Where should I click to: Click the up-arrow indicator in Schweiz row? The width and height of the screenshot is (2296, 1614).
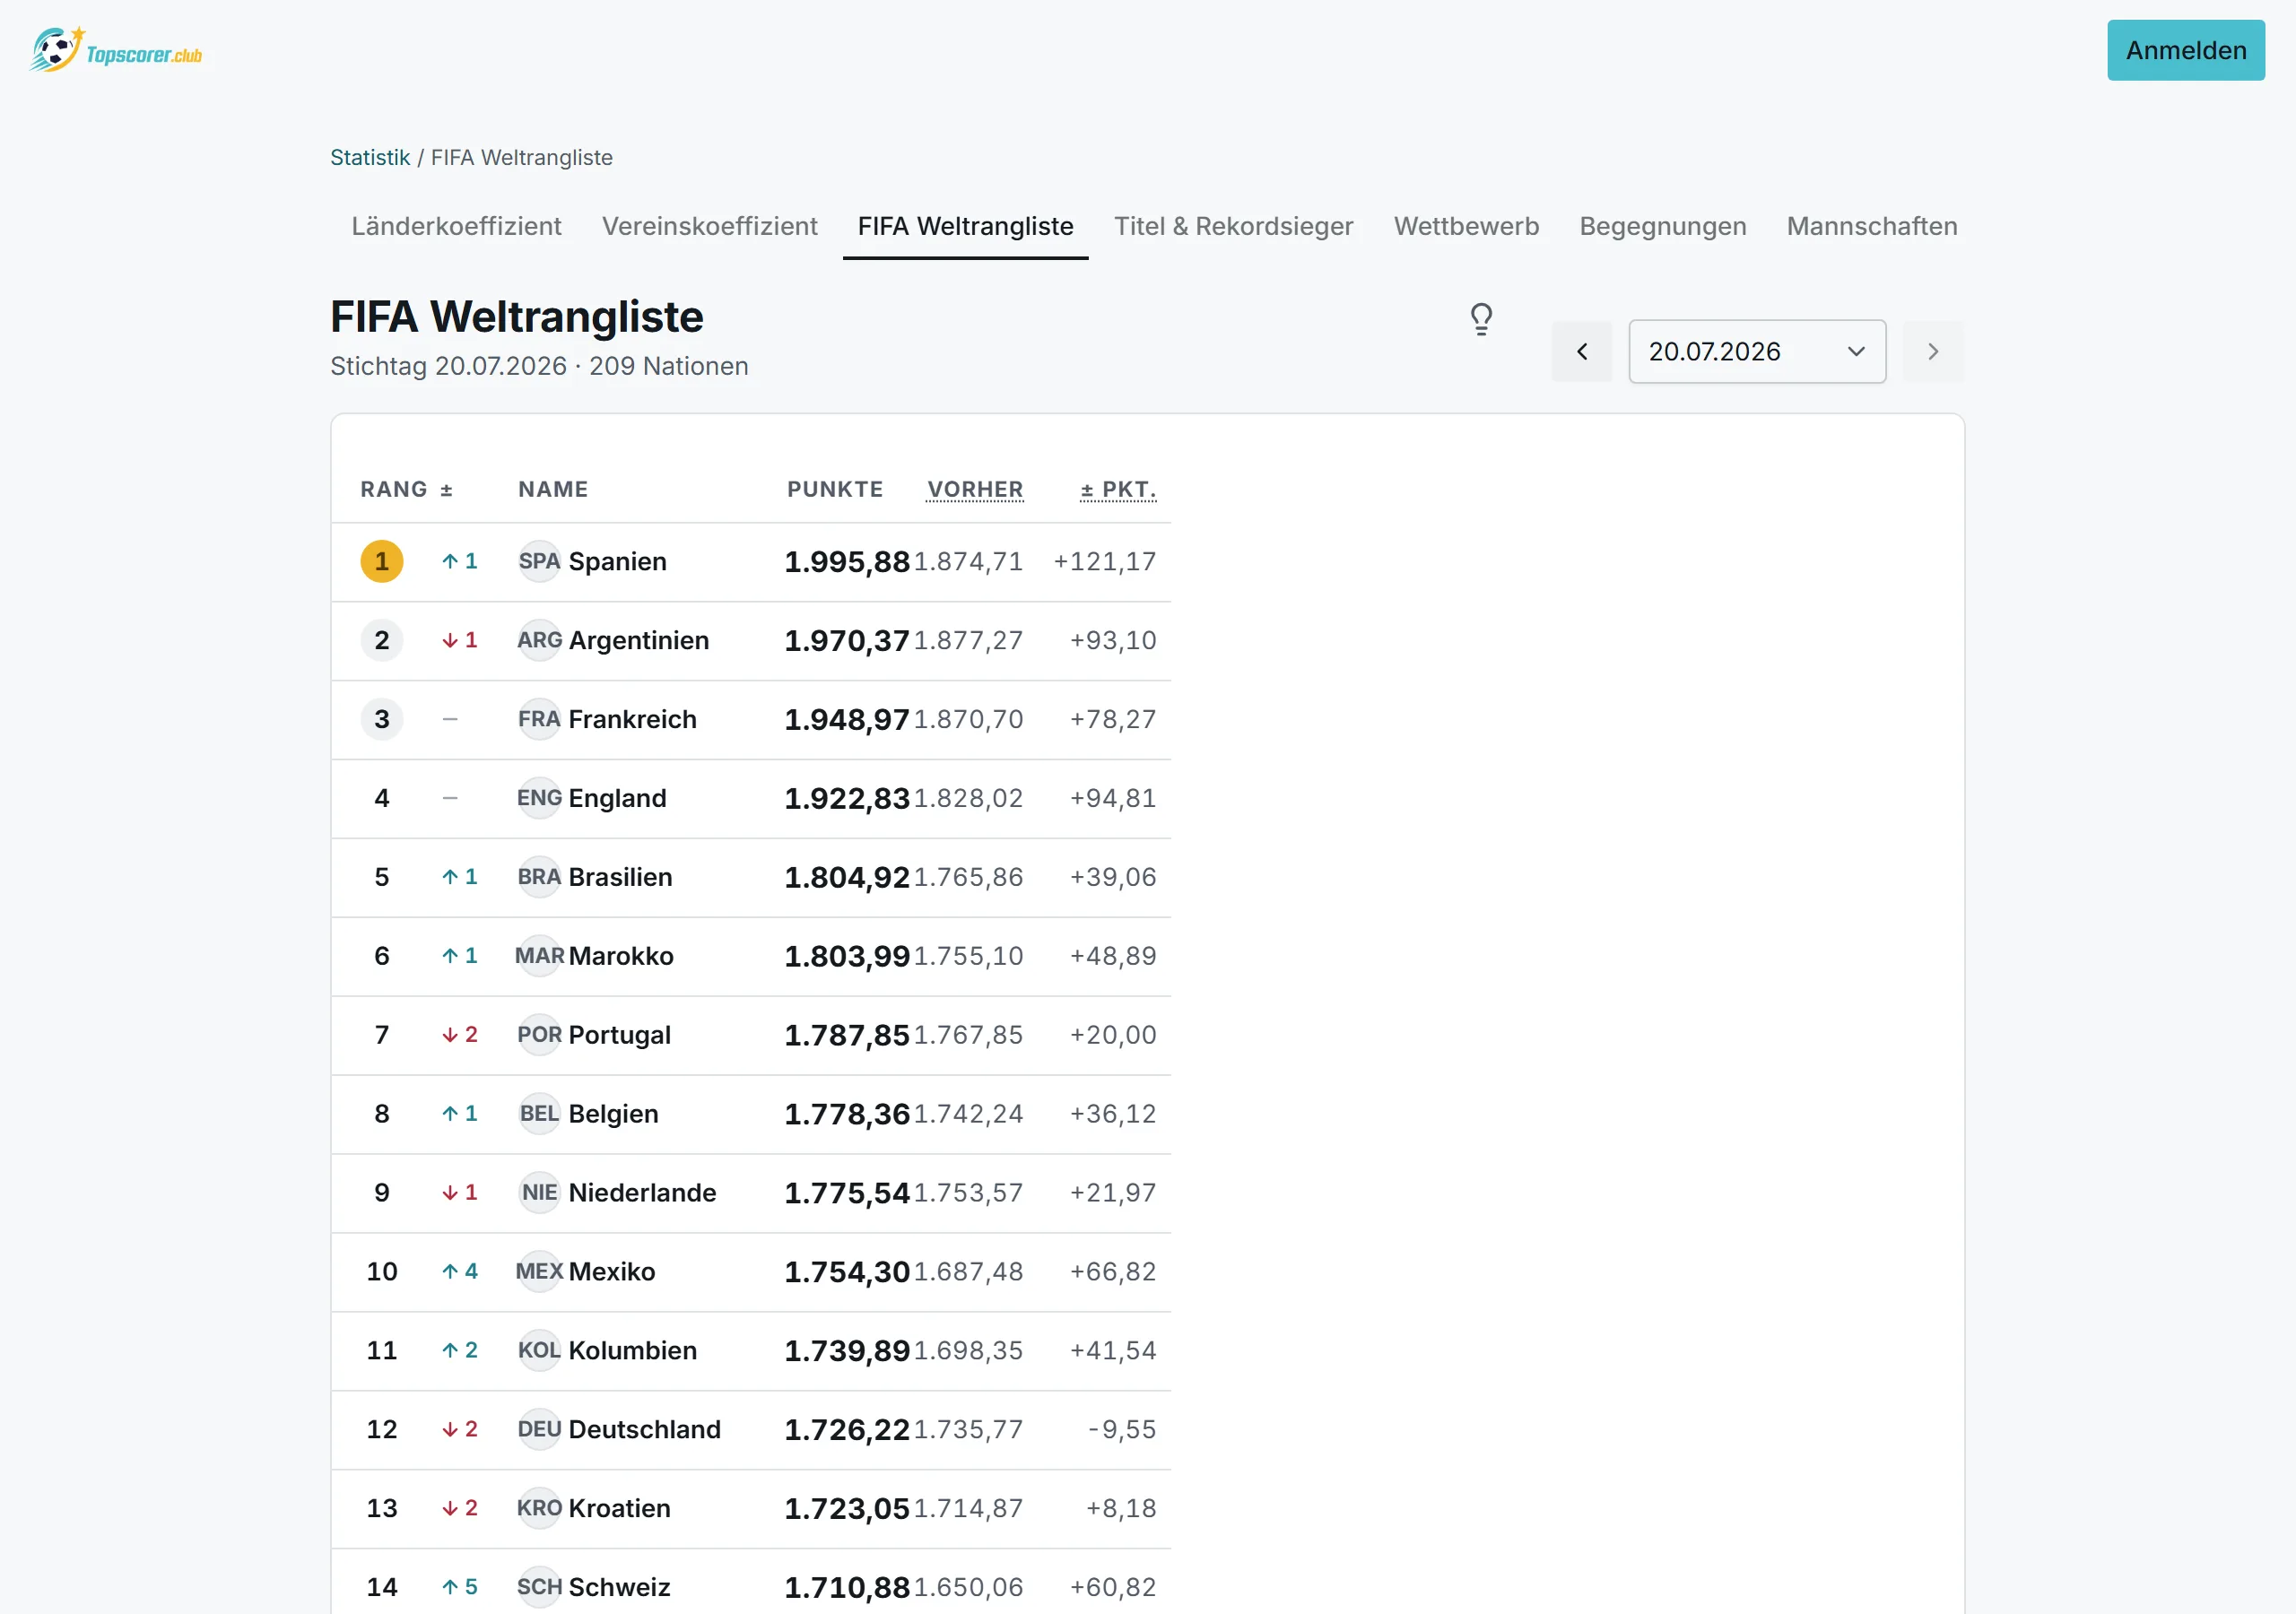click(x=460, y=1588)
